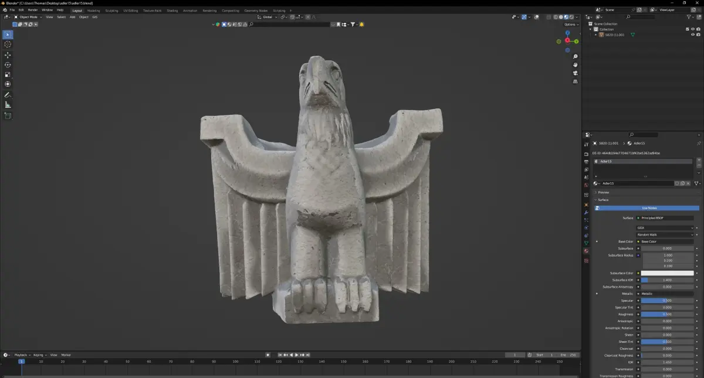Toggle Use Nodes for material
The height and width of the screenshot is (378, 704).
(x=647, y=208)
